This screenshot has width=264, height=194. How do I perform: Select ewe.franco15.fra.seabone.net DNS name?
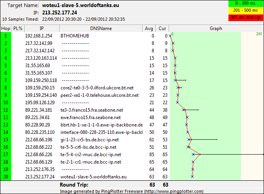tap(91, 117)
